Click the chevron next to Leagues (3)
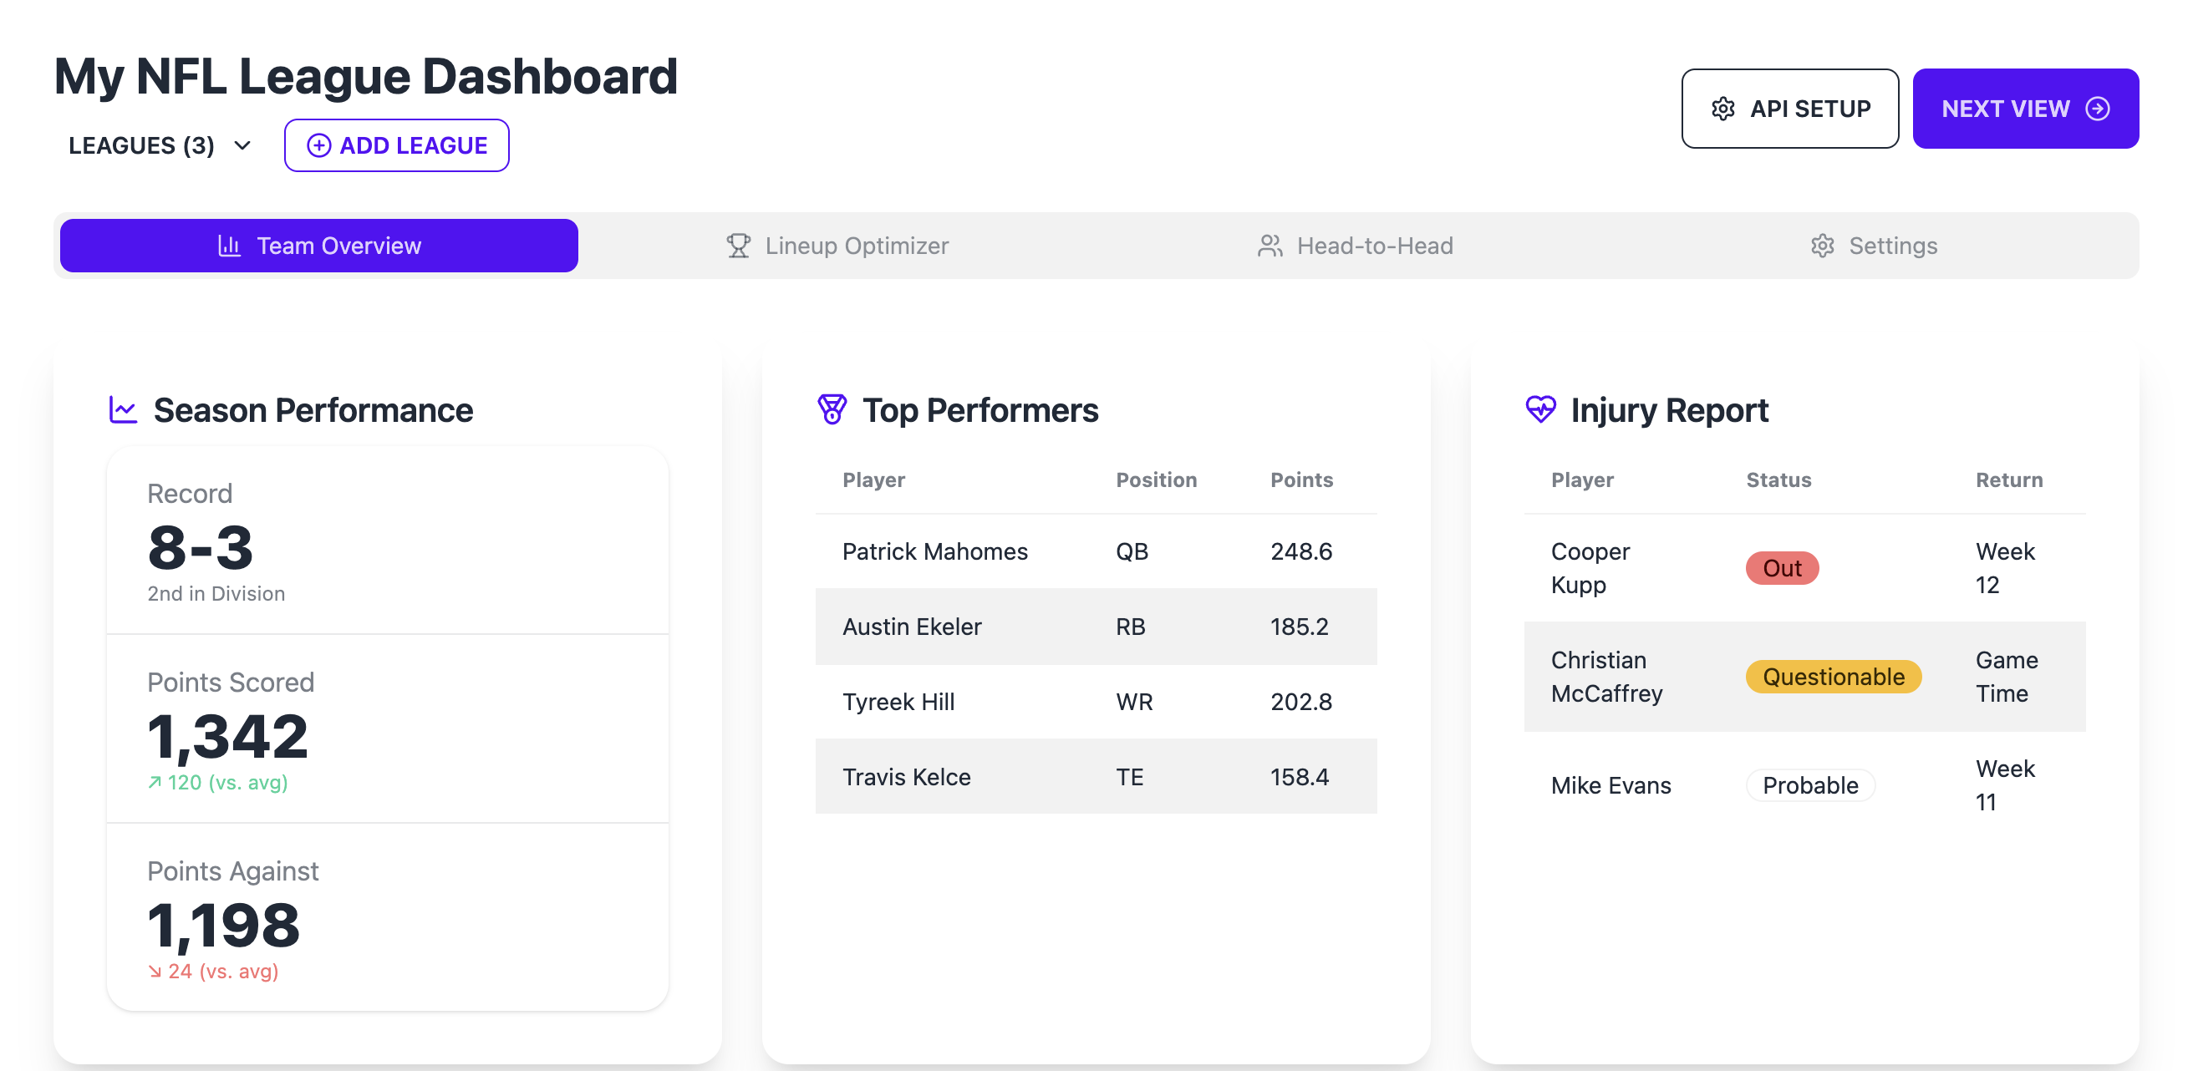The height and width of the screenshot is (1071, 2188). click(x=242, y=145)
